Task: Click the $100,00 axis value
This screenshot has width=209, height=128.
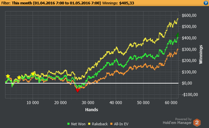Action: pos(189,72)
